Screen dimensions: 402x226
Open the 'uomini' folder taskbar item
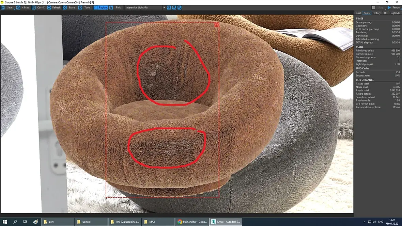click(x=91, y=222)
